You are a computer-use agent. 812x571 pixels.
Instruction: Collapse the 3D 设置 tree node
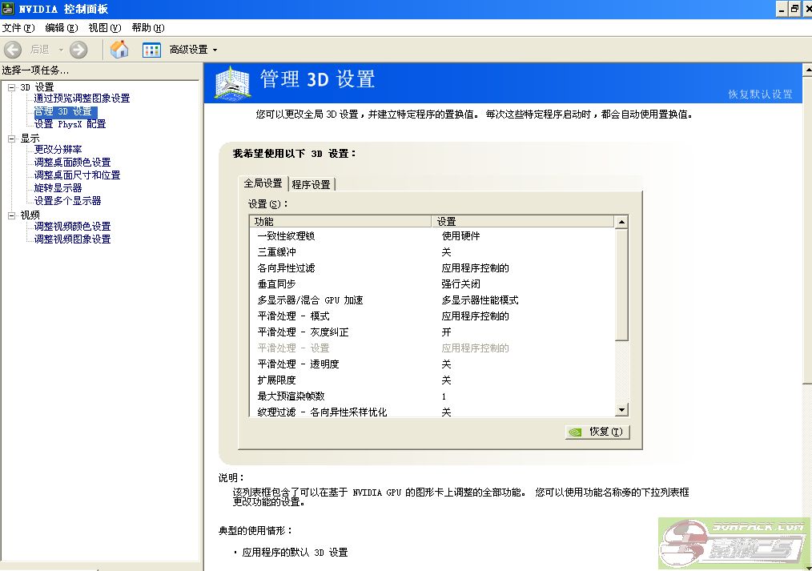pyautogui.click(x=11, y=86)
